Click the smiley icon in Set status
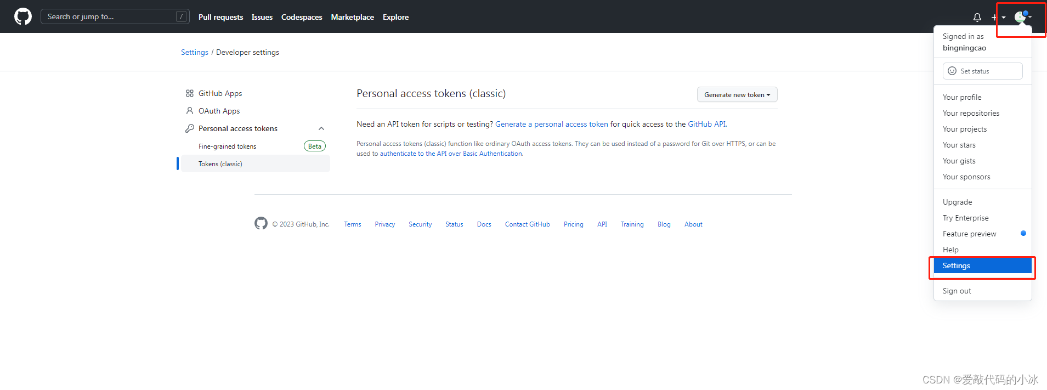 [x=952, y=71]
